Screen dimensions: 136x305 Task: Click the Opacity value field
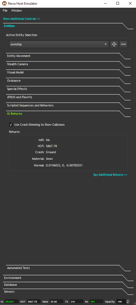(121, 302)
